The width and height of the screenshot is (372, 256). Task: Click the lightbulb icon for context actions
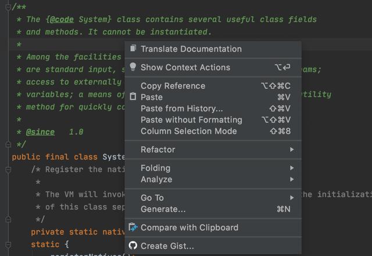133,67
